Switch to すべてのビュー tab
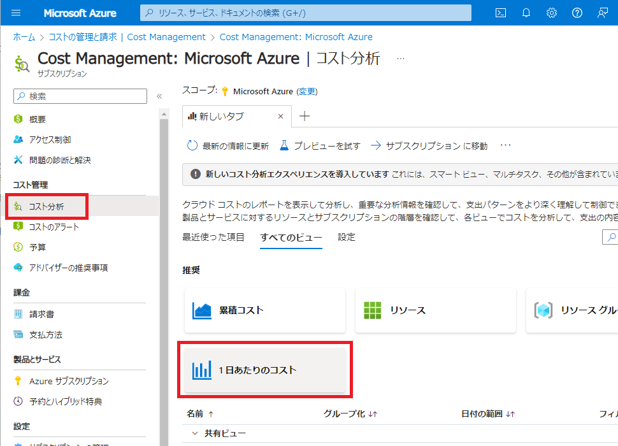618x446 pixels. (291, 237)
